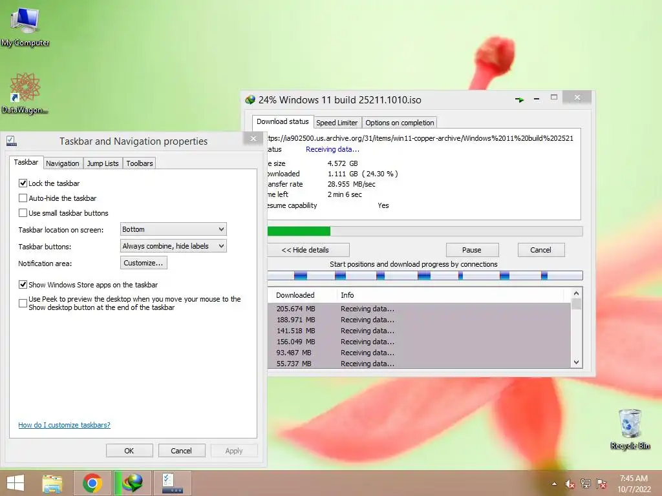662x496 pixels.
Task: Show hidden tray icons arrow
Action: tap(554, 484)
